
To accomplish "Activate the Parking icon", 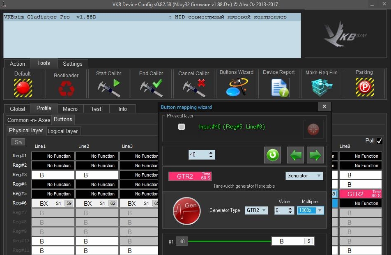I will pos(365,87).
